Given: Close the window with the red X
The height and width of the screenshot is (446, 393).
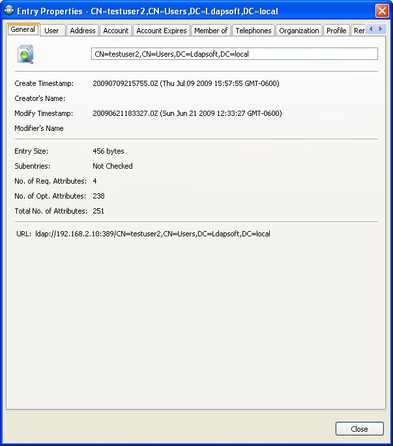Looking at the screenshot, I should [x=382, y=11].
